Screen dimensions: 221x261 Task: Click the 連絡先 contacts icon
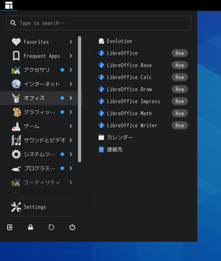click(x=101, y=149)
